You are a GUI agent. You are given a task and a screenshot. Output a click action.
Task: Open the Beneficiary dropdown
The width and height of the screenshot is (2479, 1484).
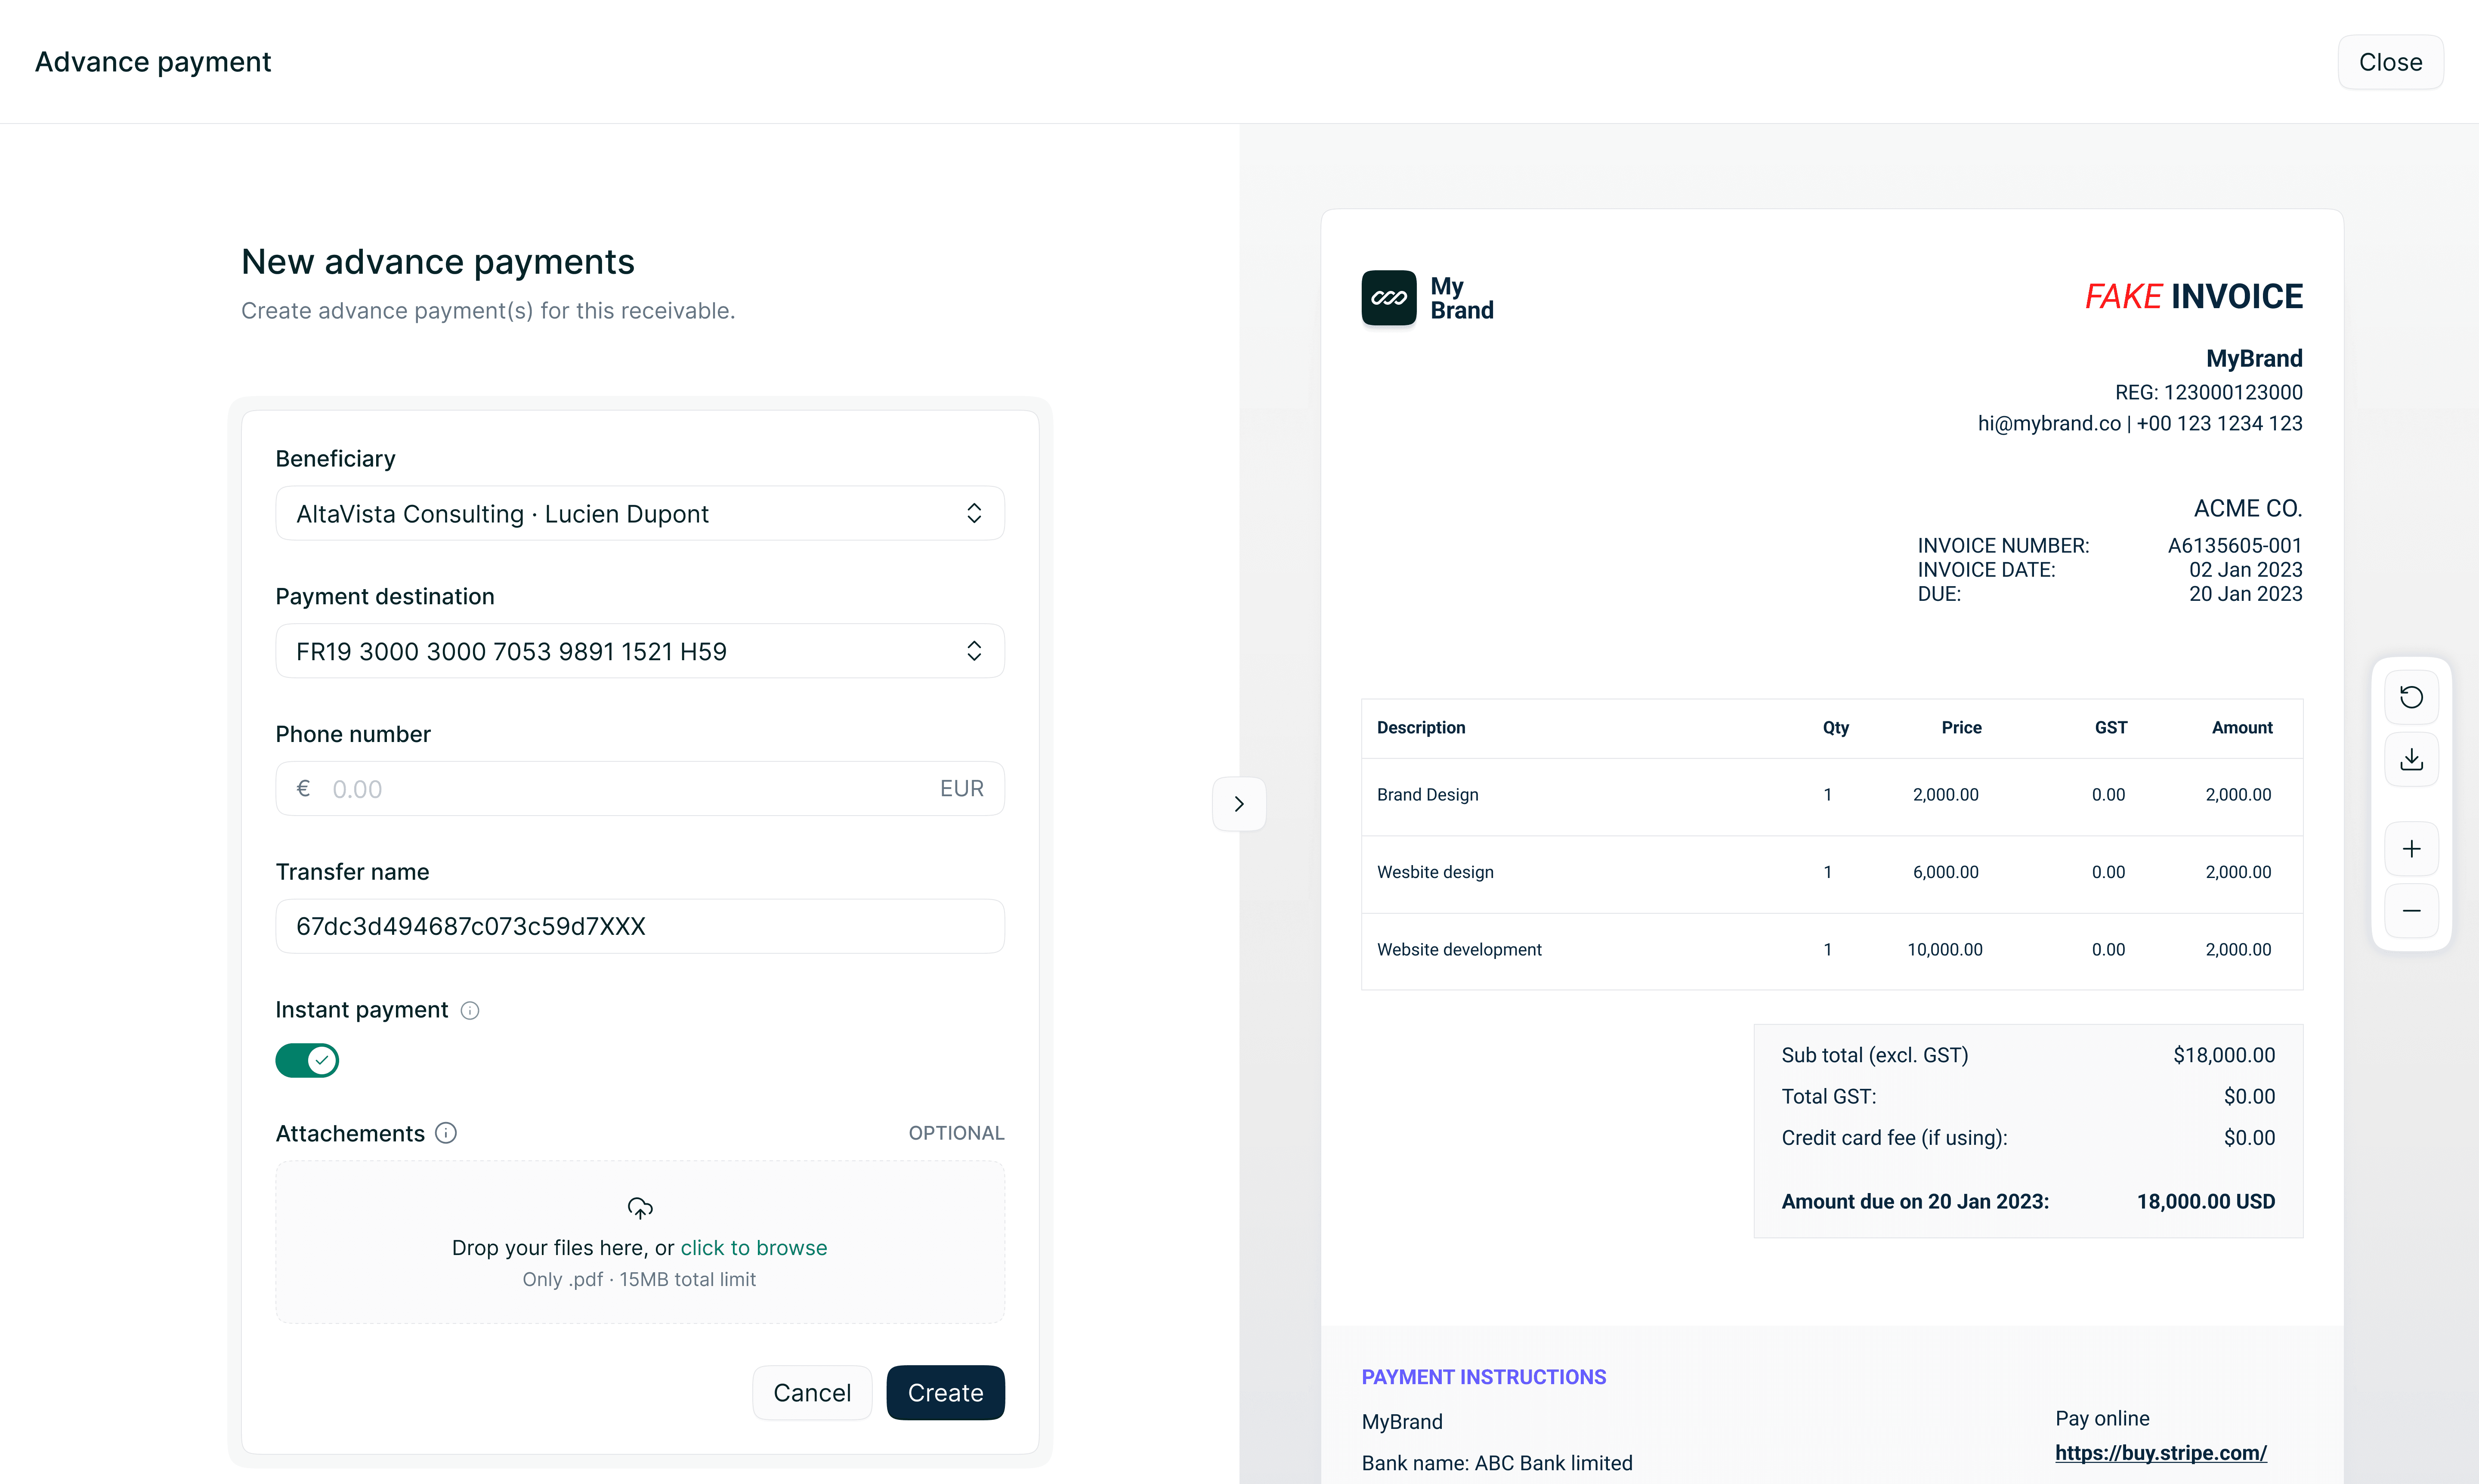[640, 514]
